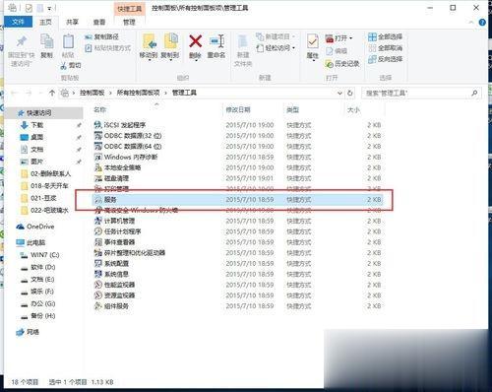Switch to the 主页 tab
The image size is (492, 392).
(x=45, y=22)
